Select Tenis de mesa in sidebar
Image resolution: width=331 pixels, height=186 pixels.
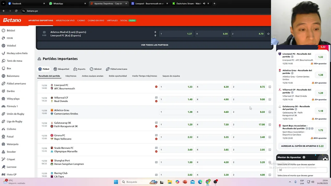coord(14,61)
